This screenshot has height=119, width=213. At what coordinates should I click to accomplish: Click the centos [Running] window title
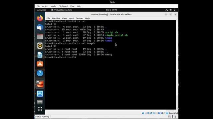(x=111, y=14)
